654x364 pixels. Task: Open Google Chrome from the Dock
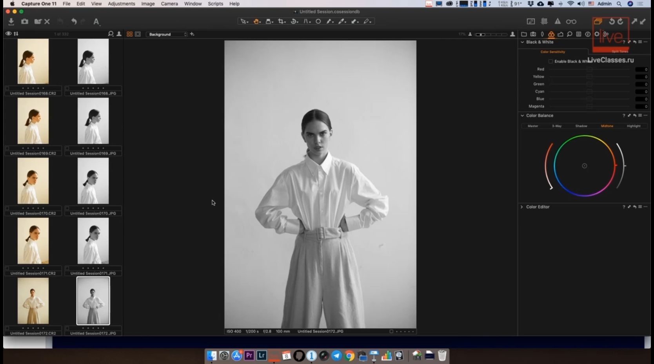coord(349,355)
